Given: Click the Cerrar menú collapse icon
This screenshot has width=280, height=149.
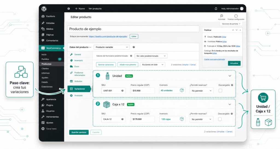Looking at the screenshot, I should coord(43,129).
